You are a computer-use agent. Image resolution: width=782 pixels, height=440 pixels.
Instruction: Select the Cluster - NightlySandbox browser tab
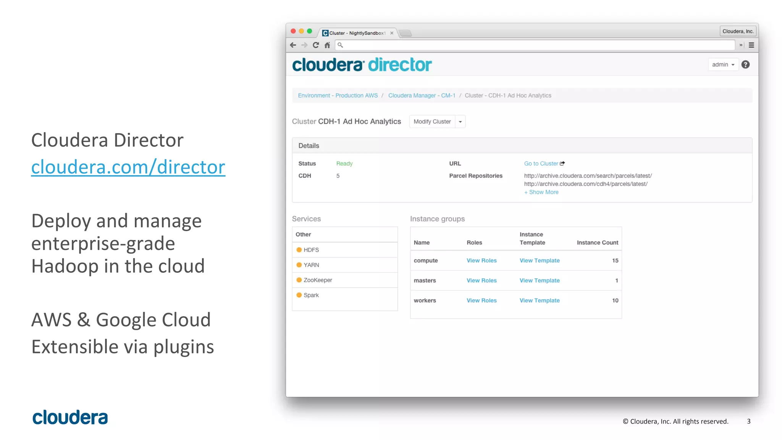pyautogui.click(x=357, y=33)
